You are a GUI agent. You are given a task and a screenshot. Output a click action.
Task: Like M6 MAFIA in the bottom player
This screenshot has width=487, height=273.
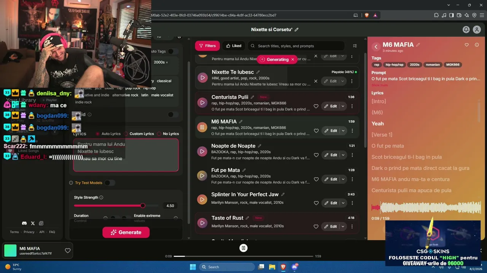pos(68,251)
